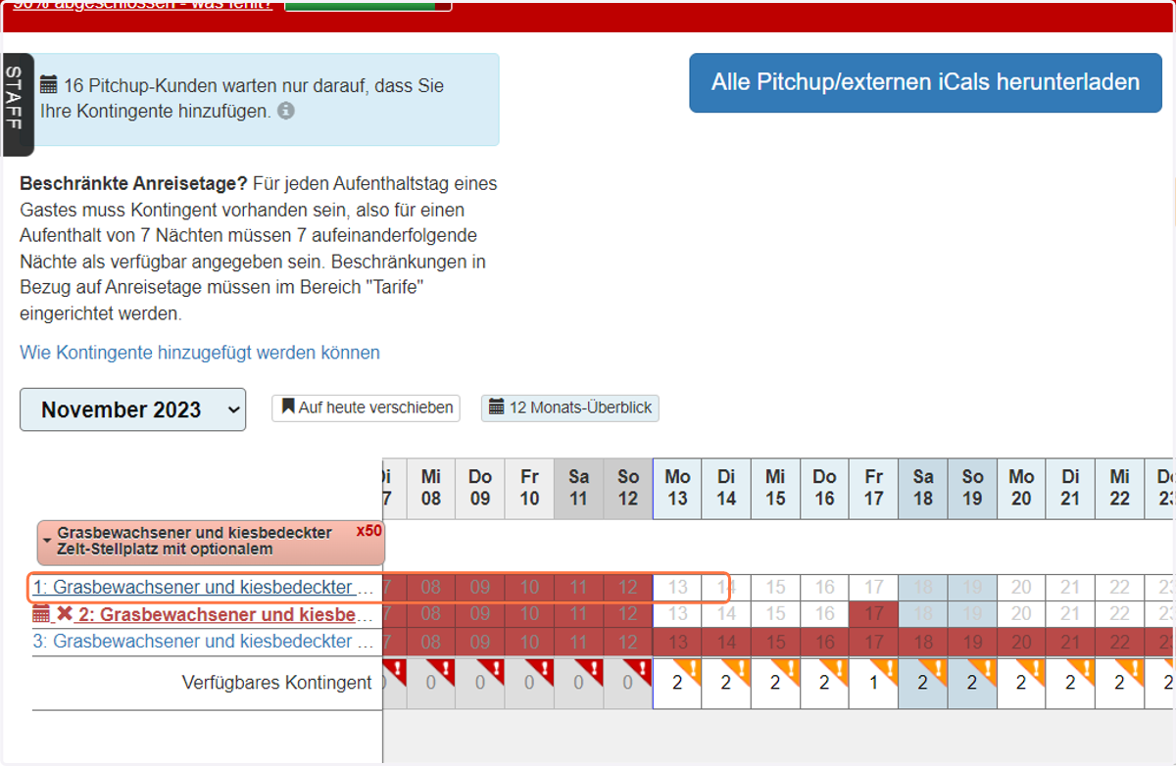Click availability 1 cell under Fr 17
The height and width of the screenshot is (766, 1176).
(x=874, y=684)
